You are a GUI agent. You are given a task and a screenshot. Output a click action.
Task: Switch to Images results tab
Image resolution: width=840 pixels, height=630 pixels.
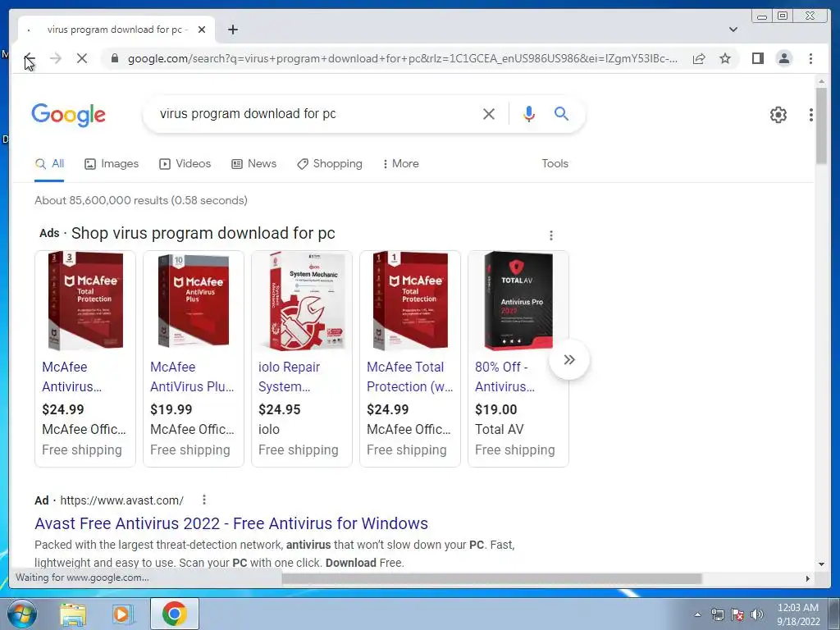point(112,164)
